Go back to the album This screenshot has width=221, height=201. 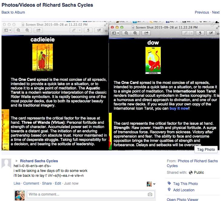coord(13,12)
